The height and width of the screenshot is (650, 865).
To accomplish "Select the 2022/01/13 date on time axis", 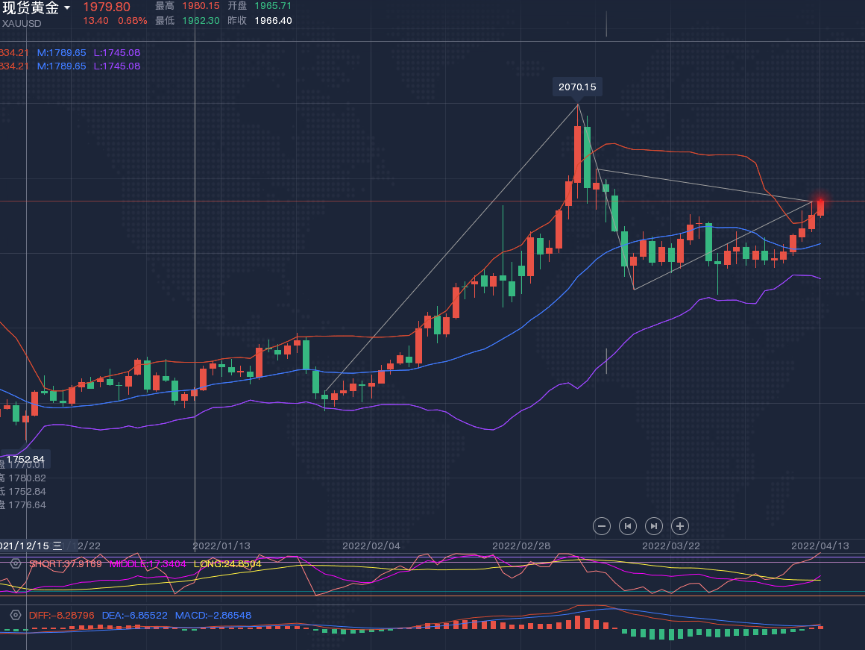I will 221,546.
